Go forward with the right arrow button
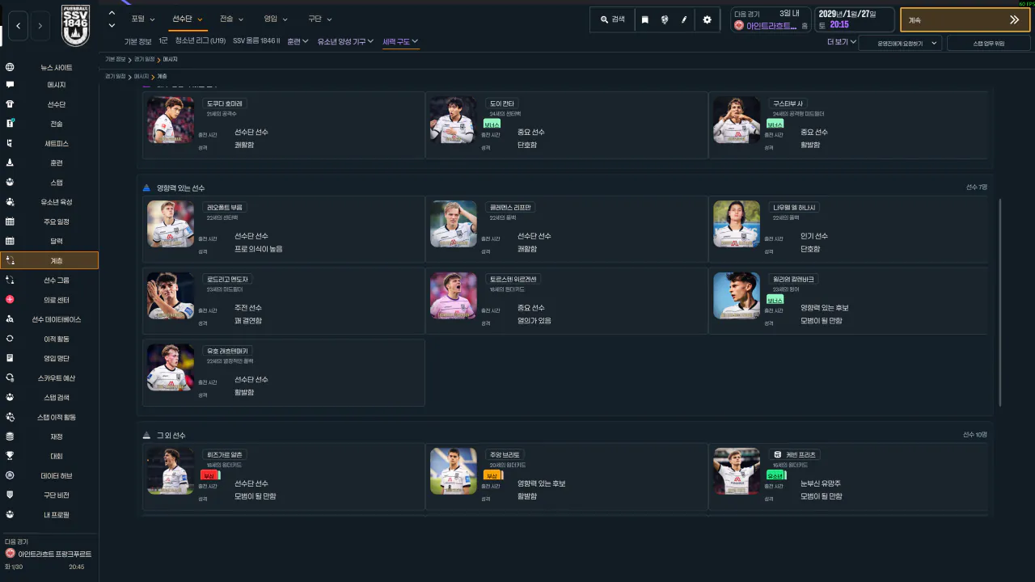 coord(40,26)
